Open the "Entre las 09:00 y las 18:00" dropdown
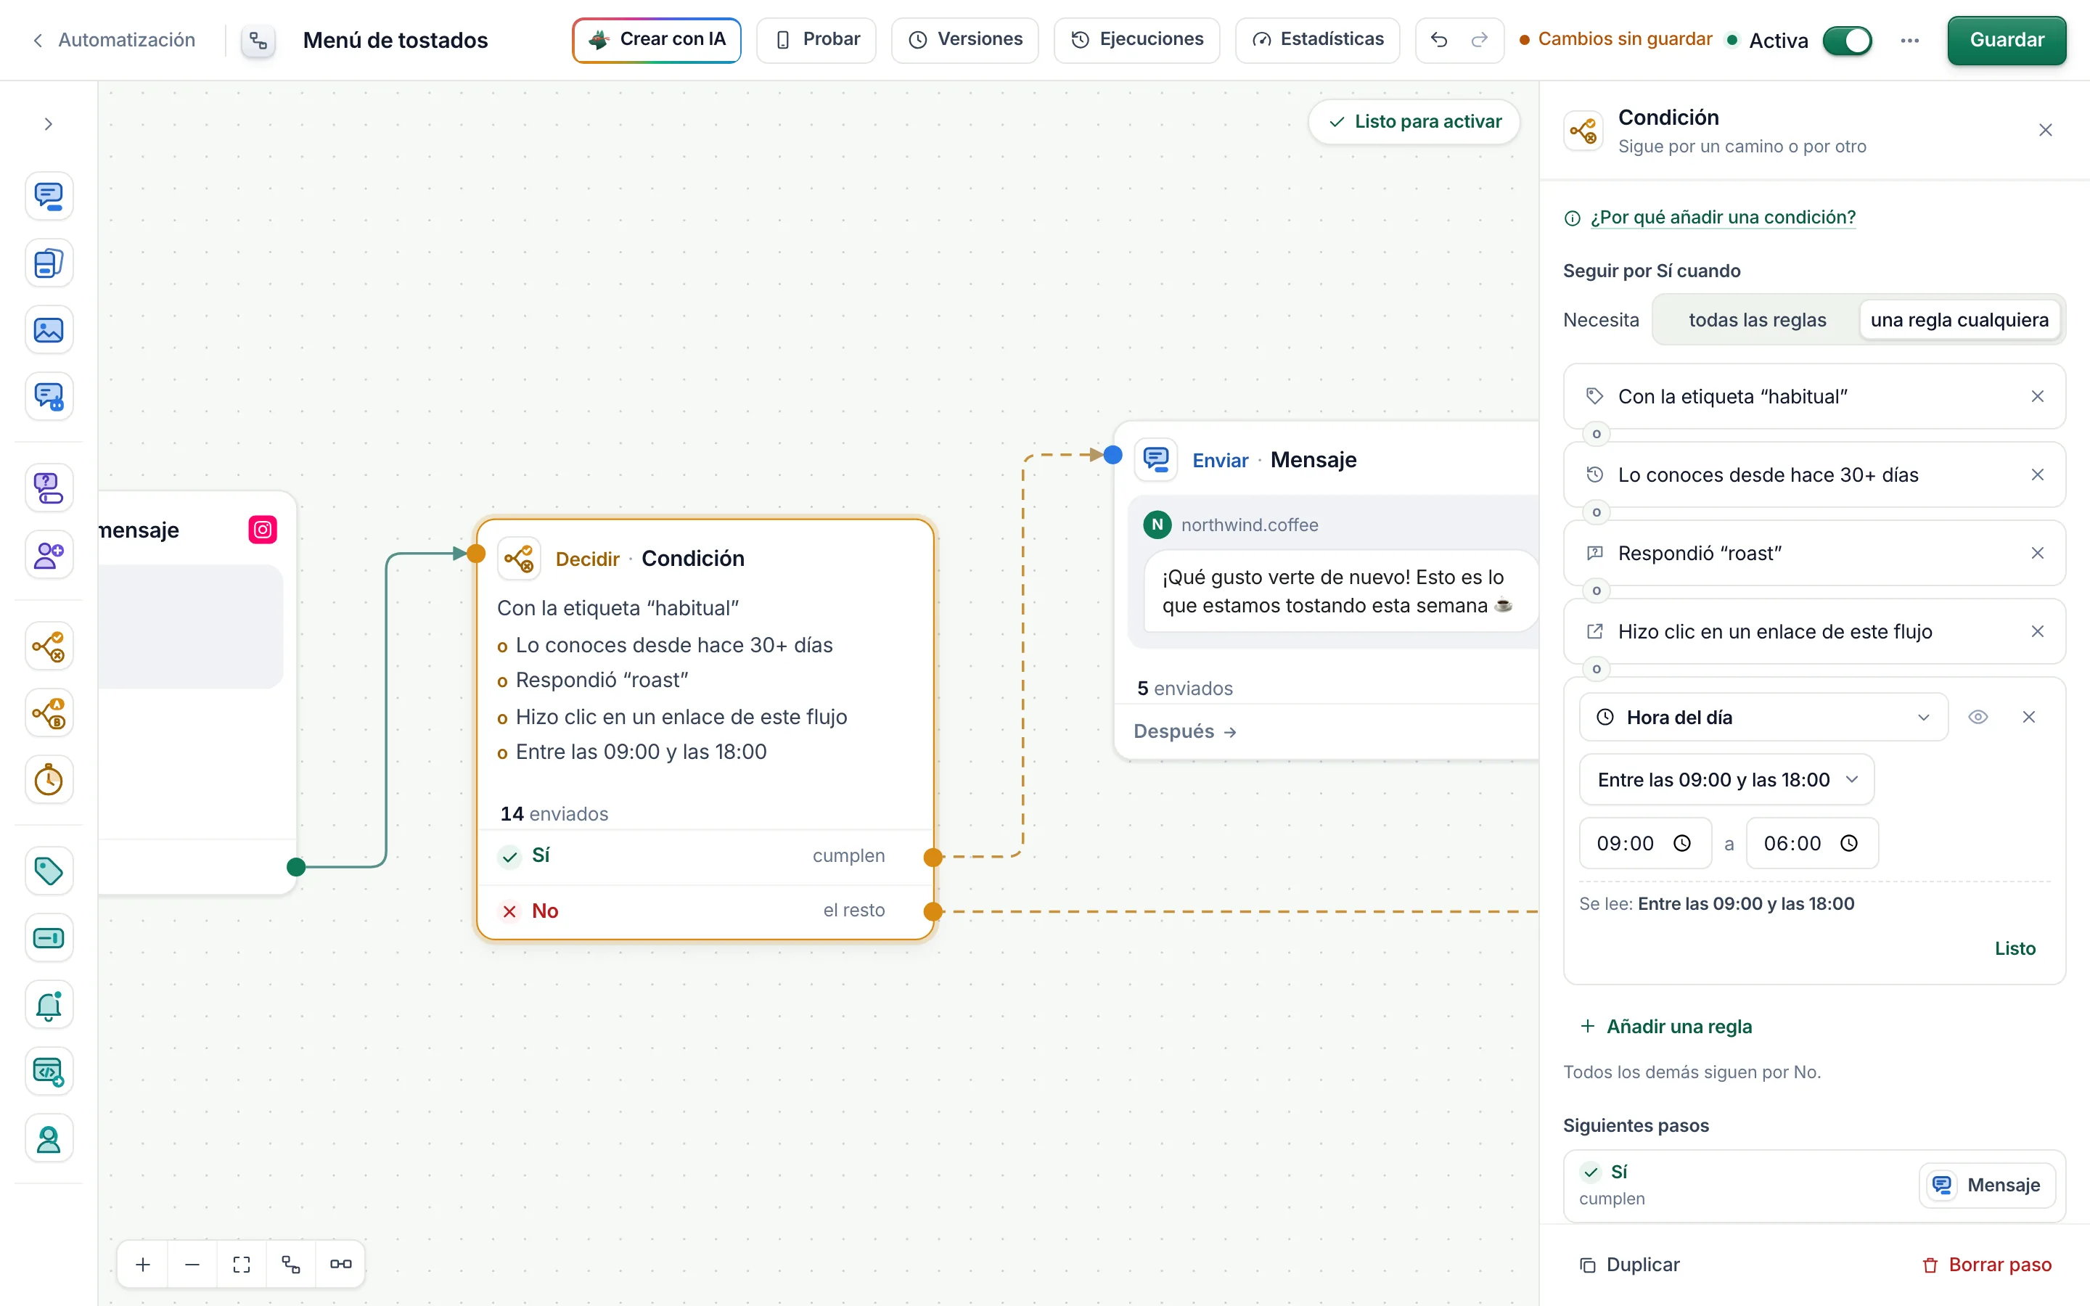 click(1726, 780)
